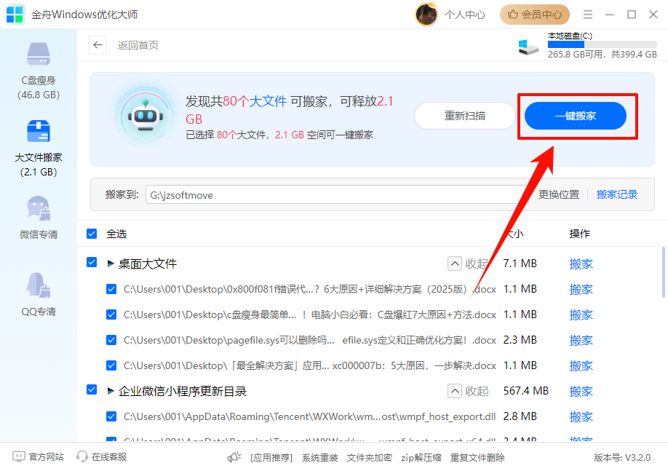
Task: Click the user avatar picture
Action: (x=426, y=15)
